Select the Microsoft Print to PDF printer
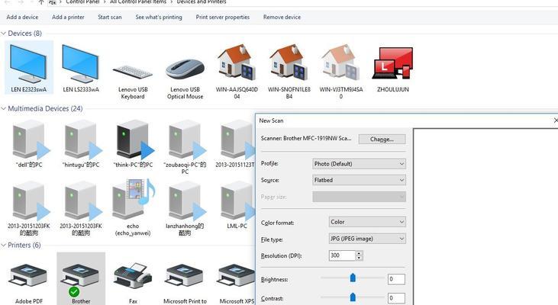 tap(185, 284)
